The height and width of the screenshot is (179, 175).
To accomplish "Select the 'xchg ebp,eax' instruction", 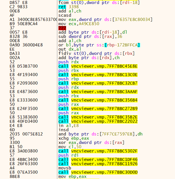I will (74, 138).
